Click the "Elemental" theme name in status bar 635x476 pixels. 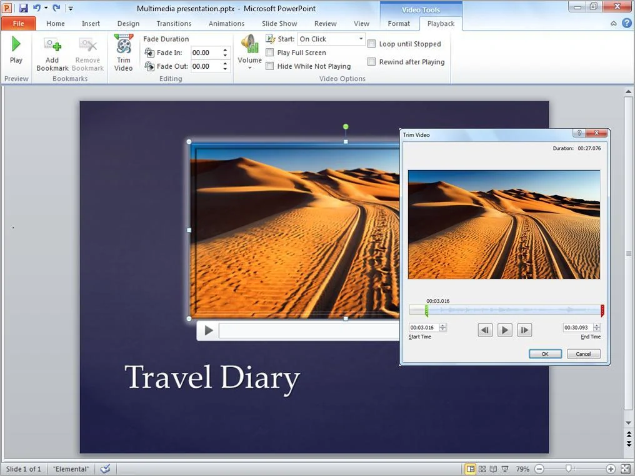[71, 469]
